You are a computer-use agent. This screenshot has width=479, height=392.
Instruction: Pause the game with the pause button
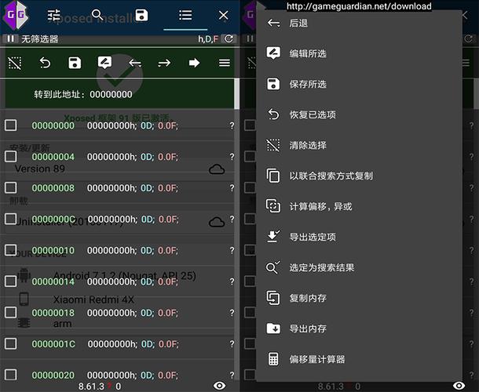click(x=10, y=38)
